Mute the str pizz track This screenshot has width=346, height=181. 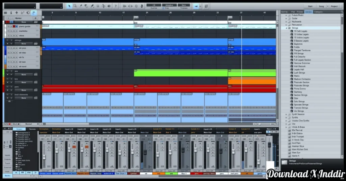[8, 48]
